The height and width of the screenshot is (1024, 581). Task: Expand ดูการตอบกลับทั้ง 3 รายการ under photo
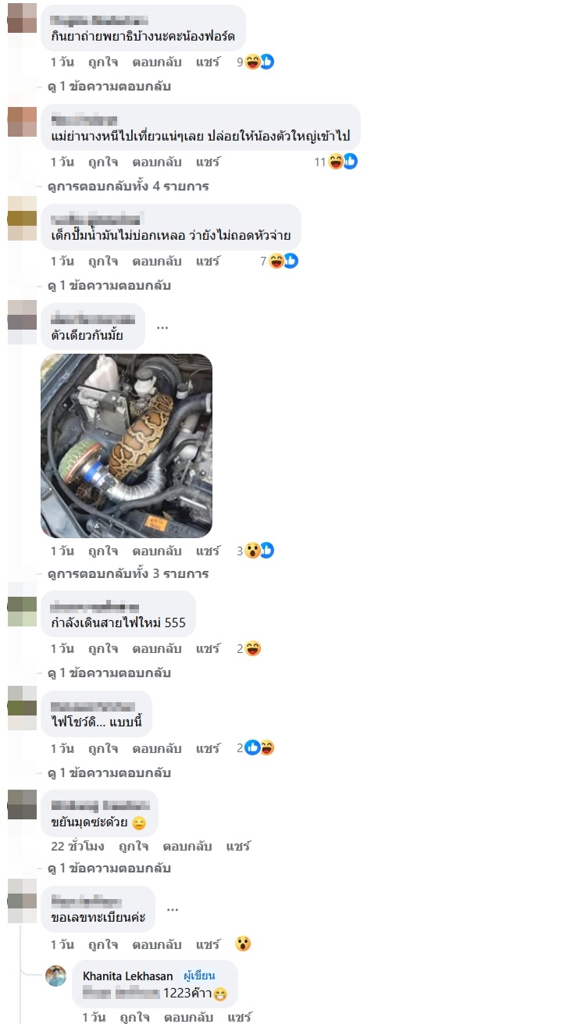tap(128, 573)
